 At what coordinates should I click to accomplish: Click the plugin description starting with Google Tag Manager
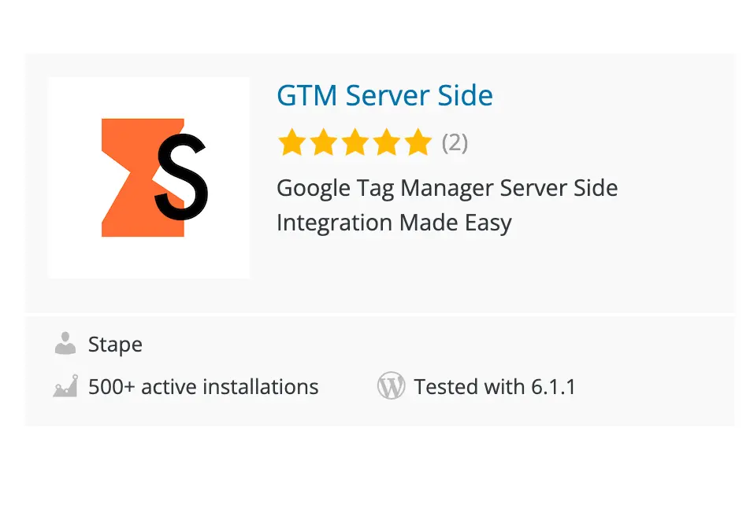(447, 205)
